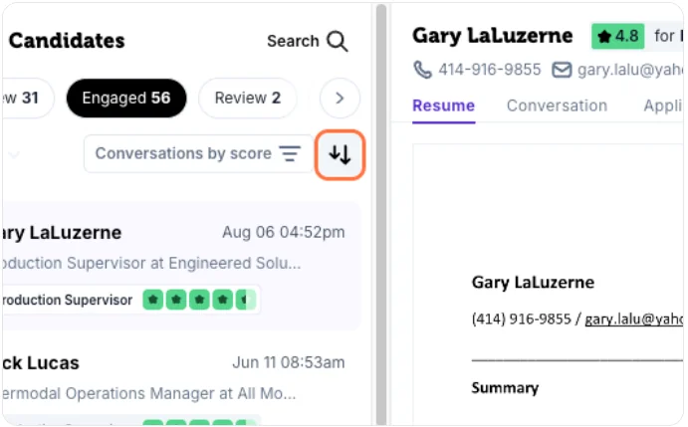Select the Review 2 tab
Image resolution: width=688 pixels, height=427 pixels.
pos(248,98)
